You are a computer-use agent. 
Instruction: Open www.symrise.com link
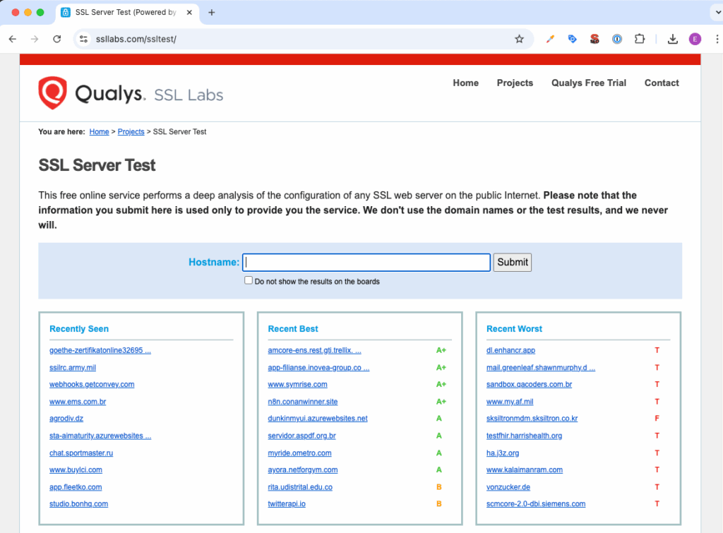[297, 385]
